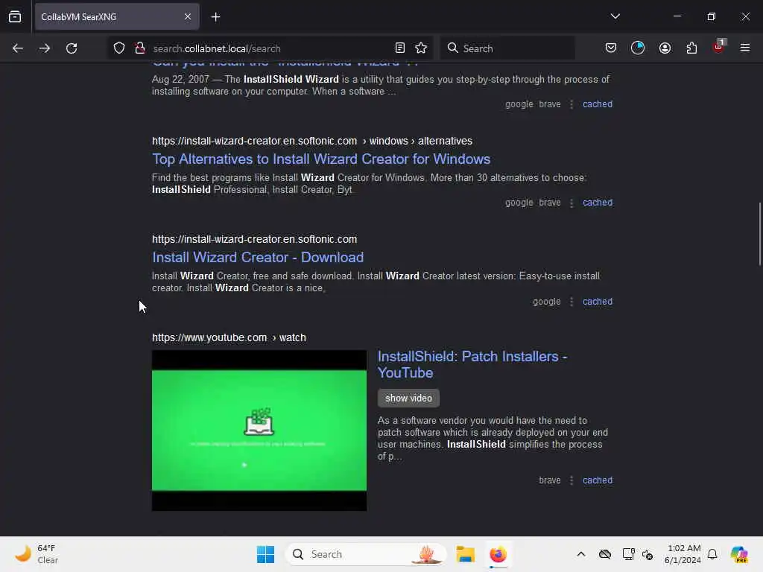Click the network display tray icon
Viewport: 763px width, 572px height.
[x=628, y=554]
